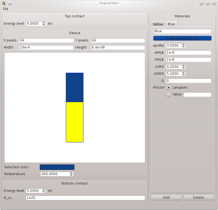Switch to the Blue material tab
Image resolution: width=218 pixels, height=210 pixels.
(171, 24)
